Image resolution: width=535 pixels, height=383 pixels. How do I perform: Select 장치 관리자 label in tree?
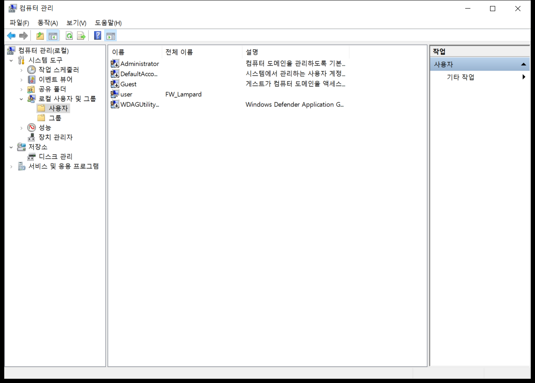[x=56, y=137]
